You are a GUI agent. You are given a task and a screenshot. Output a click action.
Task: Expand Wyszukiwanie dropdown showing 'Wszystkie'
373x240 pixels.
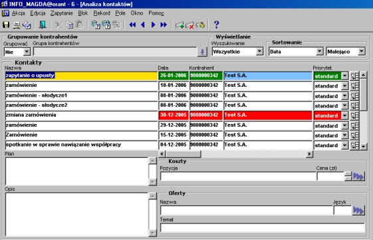point(259,51)
